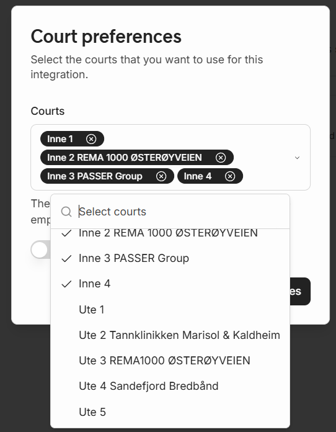This screenshot has width=336, height=432.
Task: Select Ute 2 Tannklinikken Marisol & Kaldheim
Action: [x=170, y=335]
